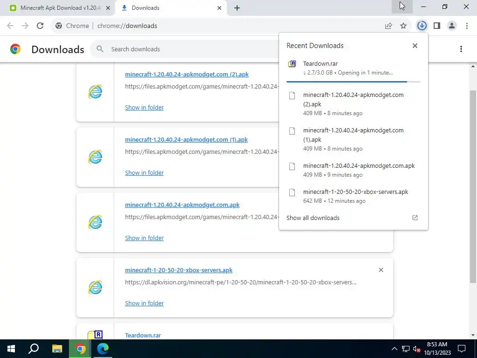This screenshot has width=477, height=358.
Task: Click the external-link icon beside Show all downloads
Action: tap(415, 218)
